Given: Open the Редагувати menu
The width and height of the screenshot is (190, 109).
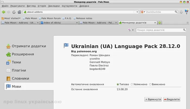Looking at the screenshot, I should pyautogui.click(x=17, y=6).
